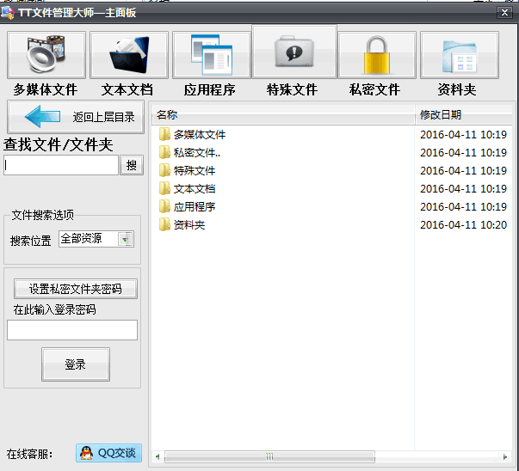Sort by the 名称 column header
This screenshot has height=471, width=519.
(x=283, y=114)
